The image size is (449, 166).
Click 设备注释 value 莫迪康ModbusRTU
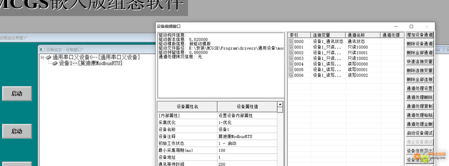(247, 136)
